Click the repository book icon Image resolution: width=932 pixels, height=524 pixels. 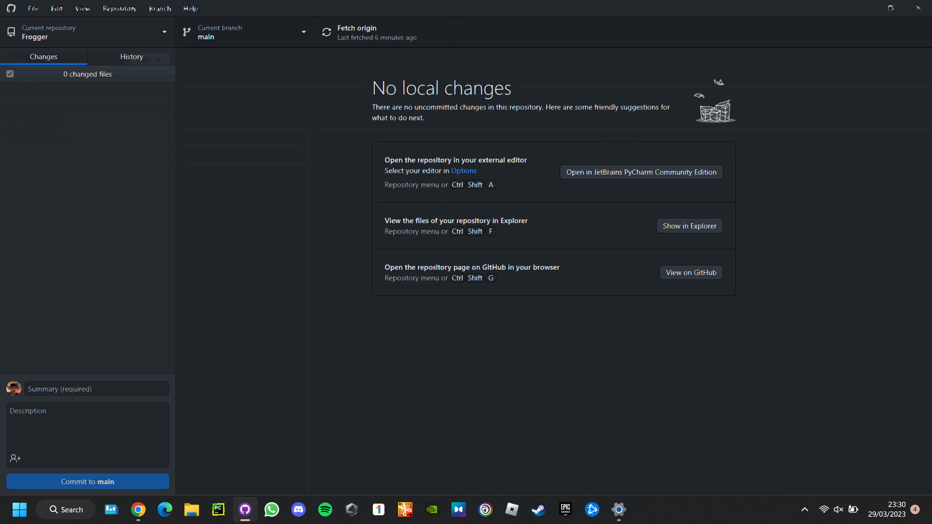pos(11,32)
